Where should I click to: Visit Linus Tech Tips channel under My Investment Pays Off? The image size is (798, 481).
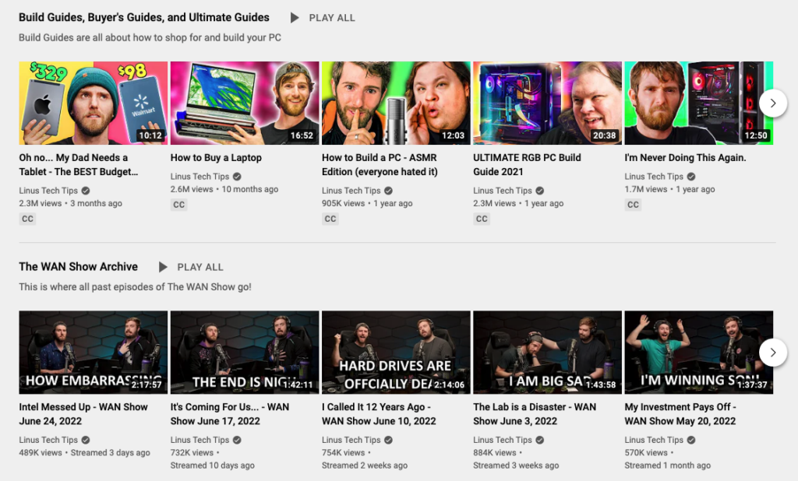pos(654,440)
